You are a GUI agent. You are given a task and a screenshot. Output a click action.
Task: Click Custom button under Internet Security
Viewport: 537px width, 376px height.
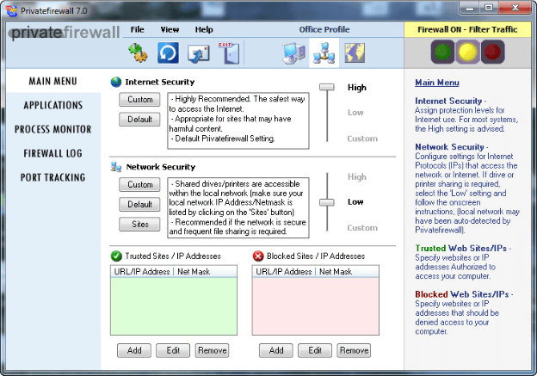[139, 99]
